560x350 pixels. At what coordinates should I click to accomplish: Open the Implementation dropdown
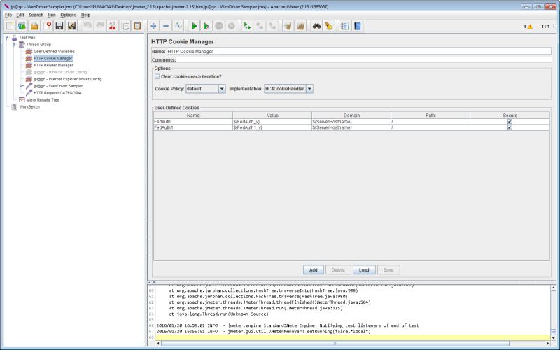[x=309, y=89]
